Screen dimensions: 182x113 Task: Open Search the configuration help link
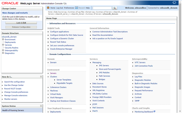pos(14,82)
